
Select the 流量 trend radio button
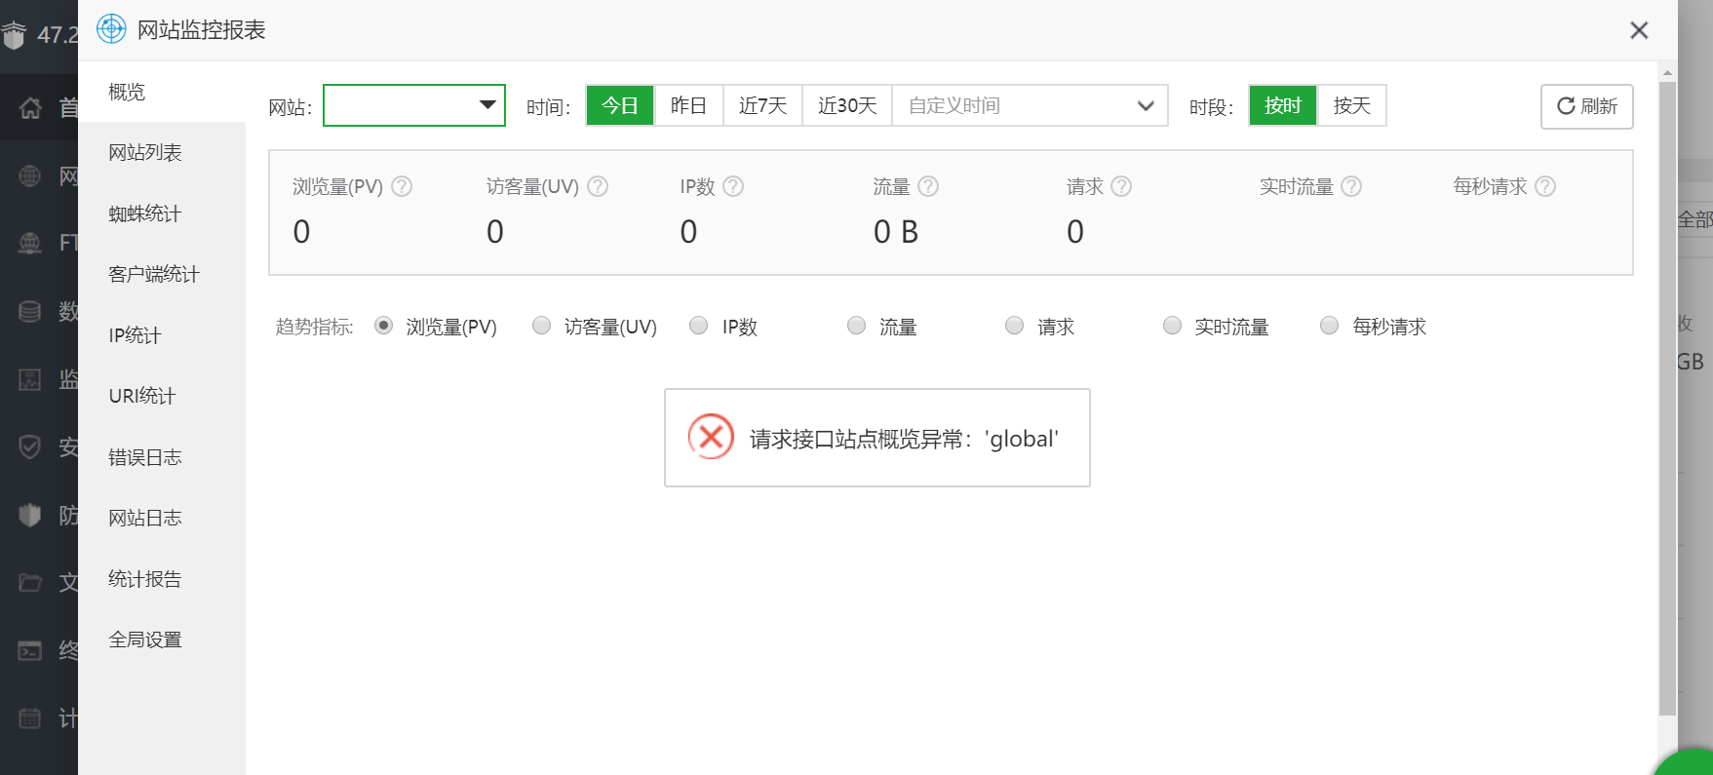coord(857,326)
